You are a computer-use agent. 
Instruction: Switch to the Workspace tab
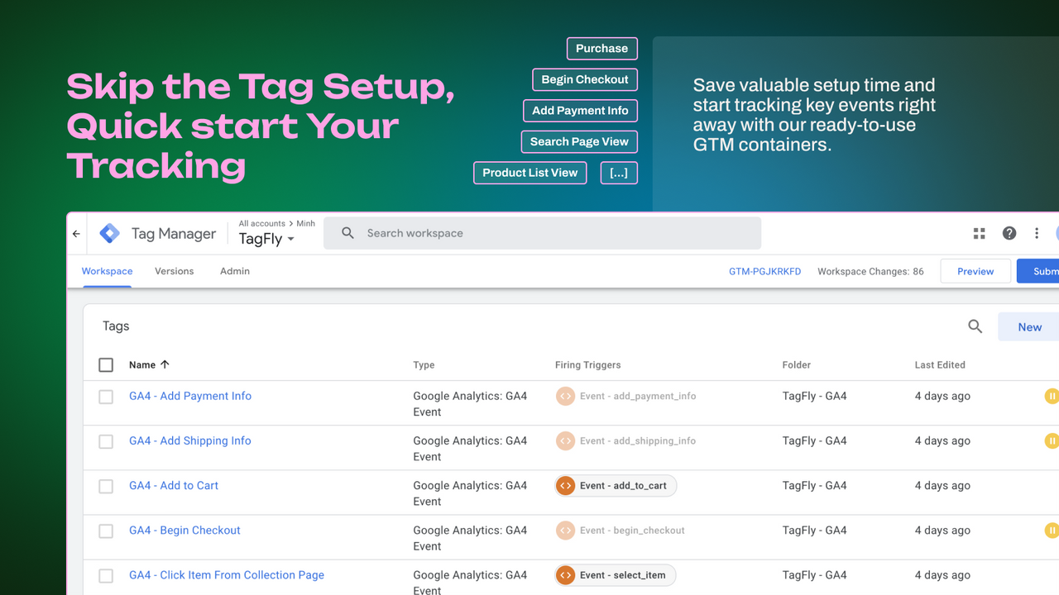107,271
